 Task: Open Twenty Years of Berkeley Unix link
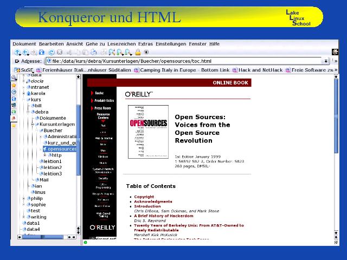(189, 227)
